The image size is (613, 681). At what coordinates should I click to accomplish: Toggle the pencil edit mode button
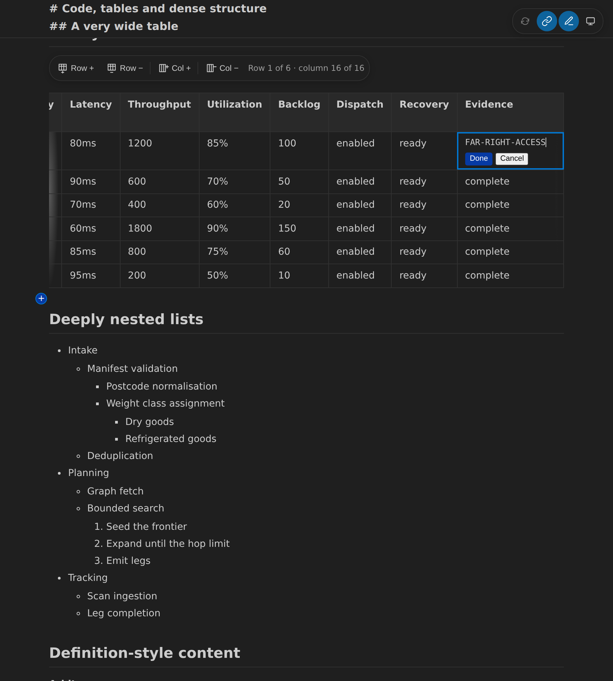click(569, 21)
